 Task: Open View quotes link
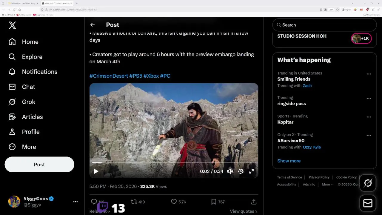(x=244, y=211)
